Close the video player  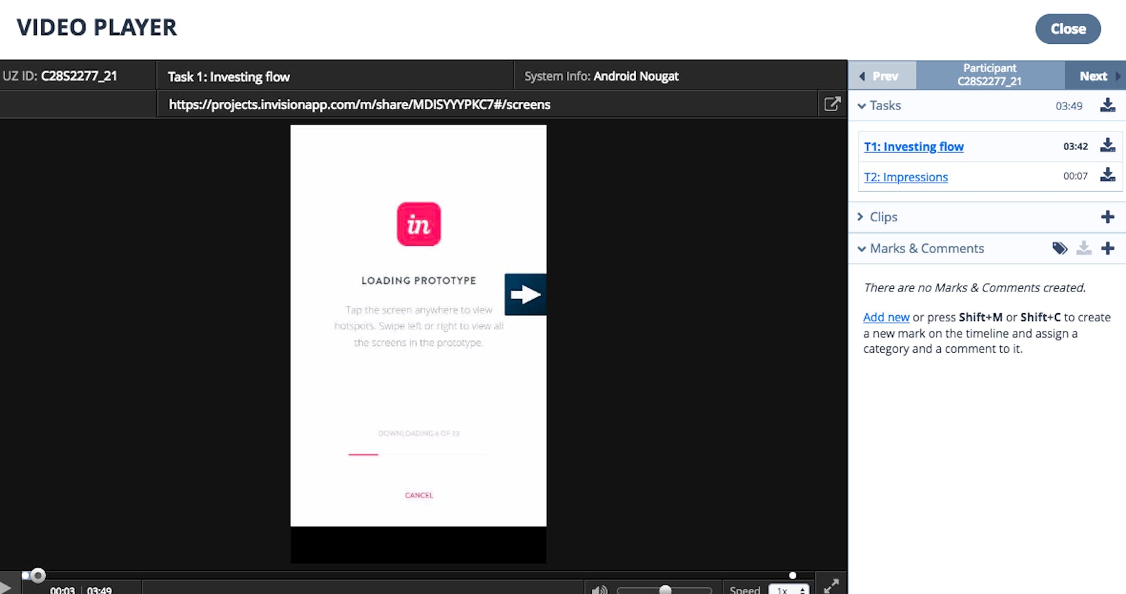1068,29
